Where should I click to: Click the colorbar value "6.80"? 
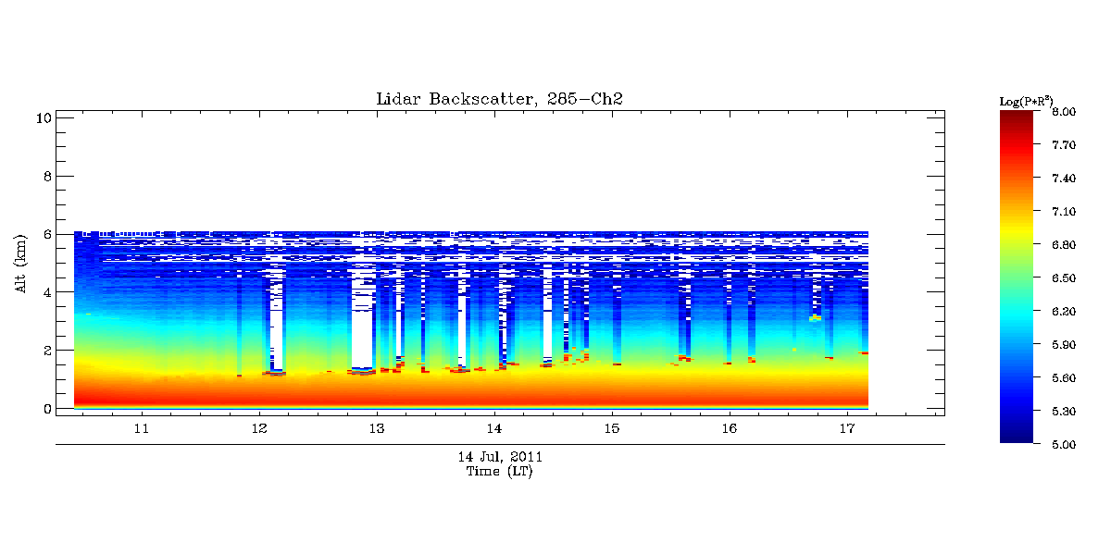point(1064,245)
